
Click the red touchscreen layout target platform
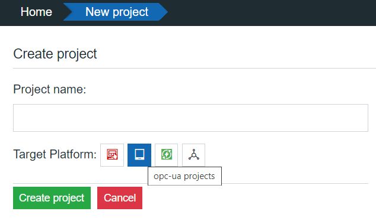pos(112,155)
